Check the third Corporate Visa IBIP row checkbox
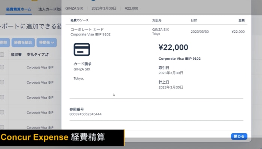This screenshot has height=149, width=262. click(2, 97)
